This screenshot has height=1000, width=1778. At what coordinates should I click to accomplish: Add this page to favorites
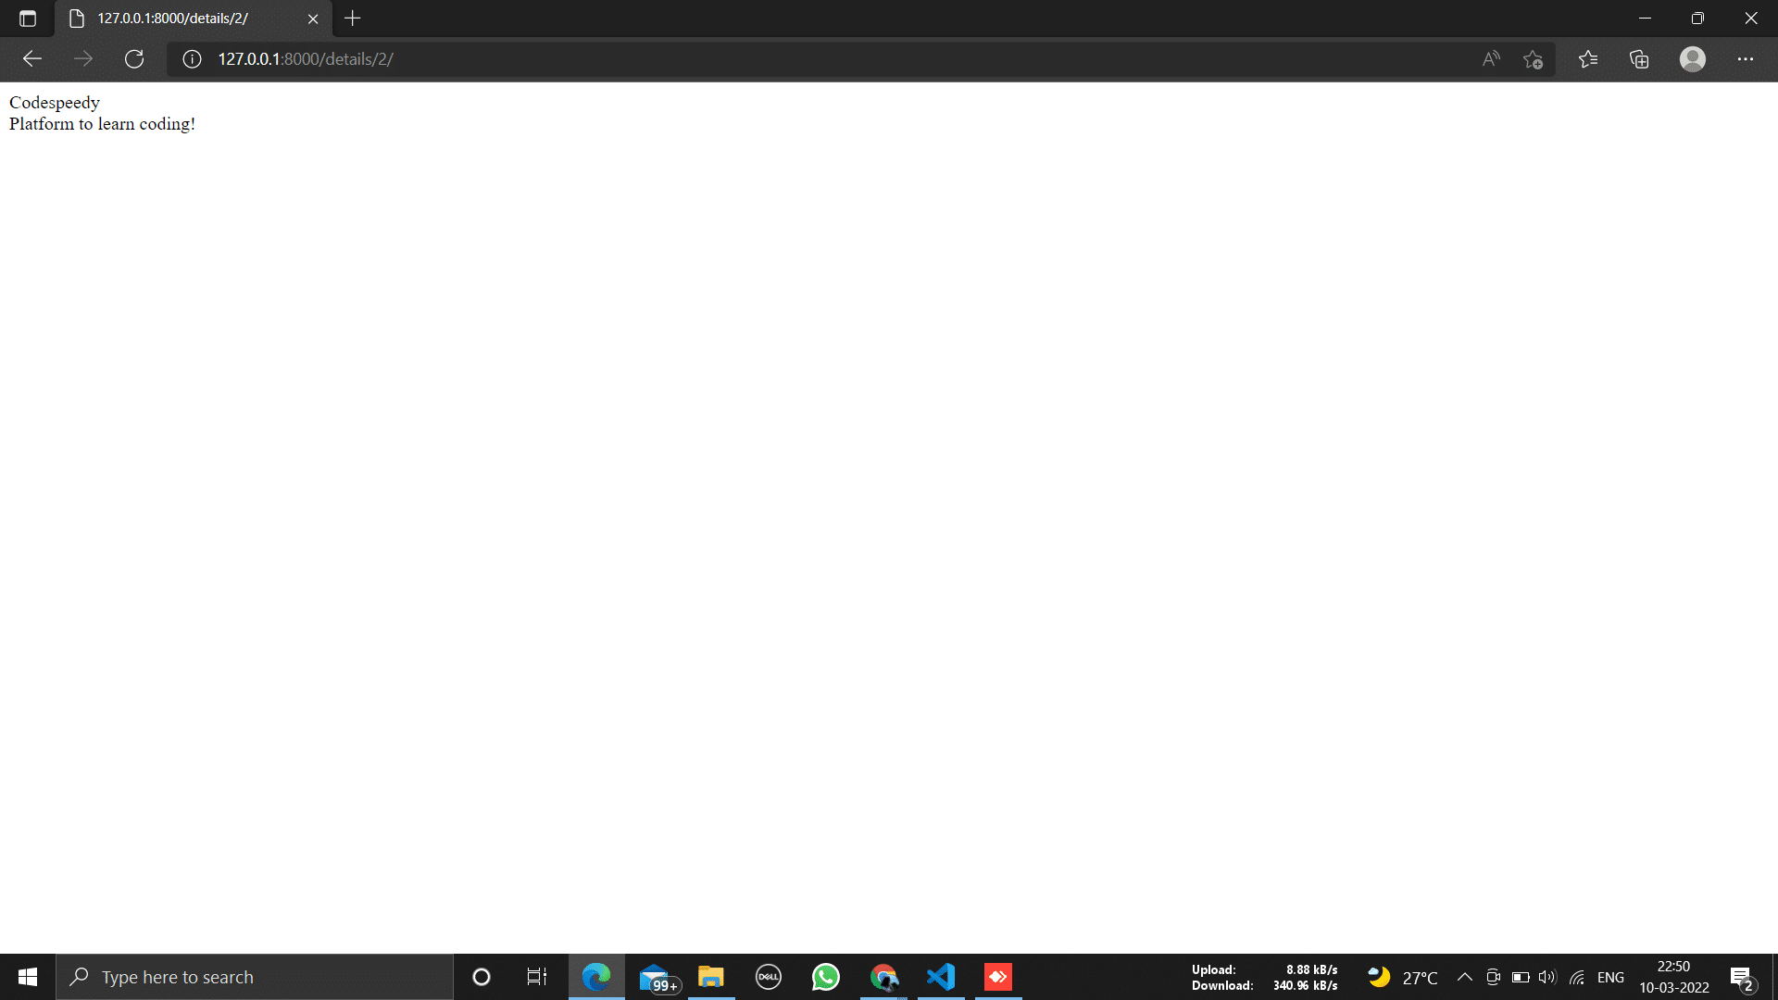click(1533, 59)
